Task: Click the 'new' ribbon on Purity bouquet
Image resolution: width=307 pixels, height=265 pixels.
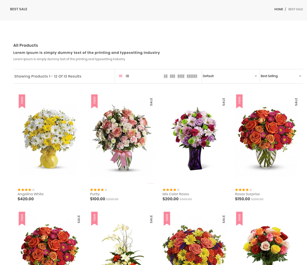Action: coord(95,101)
